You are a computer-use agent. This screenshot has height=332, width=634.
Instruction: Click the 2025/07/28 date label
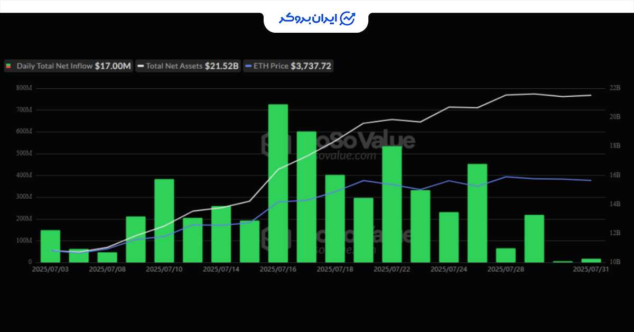(505, 269)
